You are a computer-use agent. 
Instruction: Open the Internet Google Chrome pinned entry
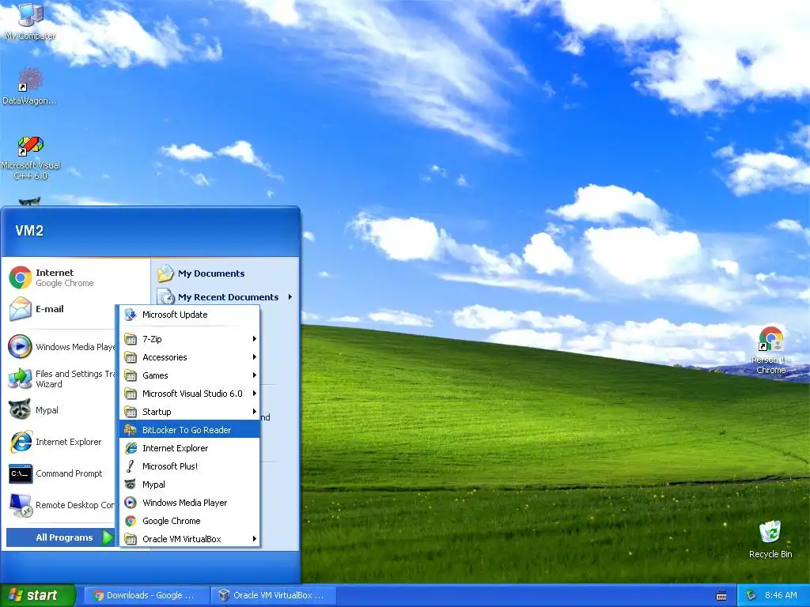point(77,277)
